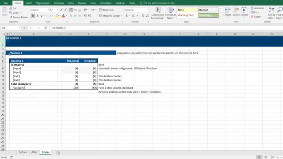This screenshot has width=283, height=159.
Task: Open the font size dropdown
Action: pyautogui.click(x=58, y=10)
